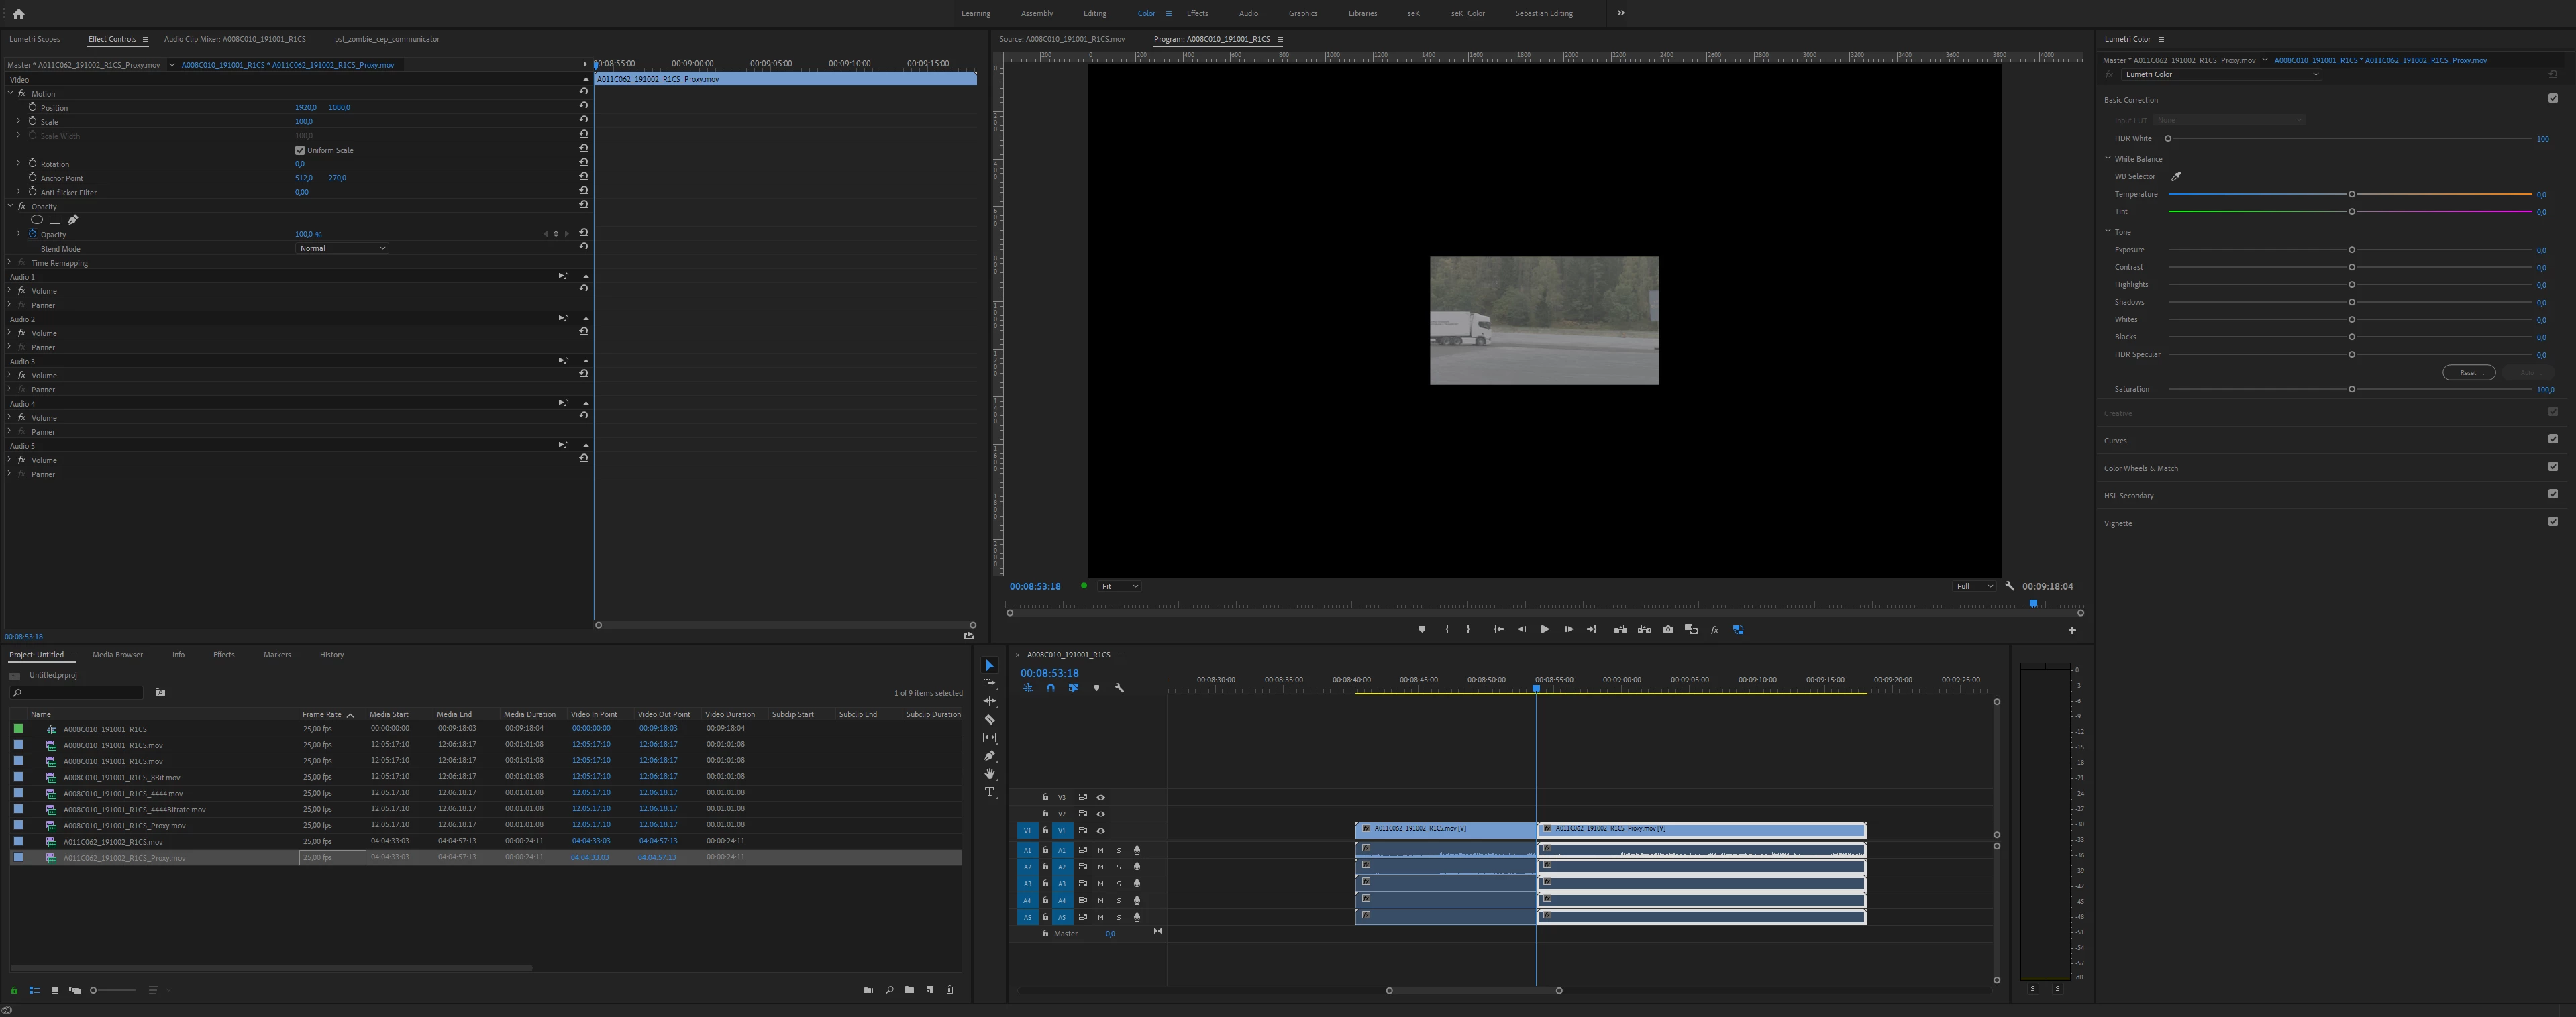
Task: Click the Exposure slider handle
Action: (2351, 250)
